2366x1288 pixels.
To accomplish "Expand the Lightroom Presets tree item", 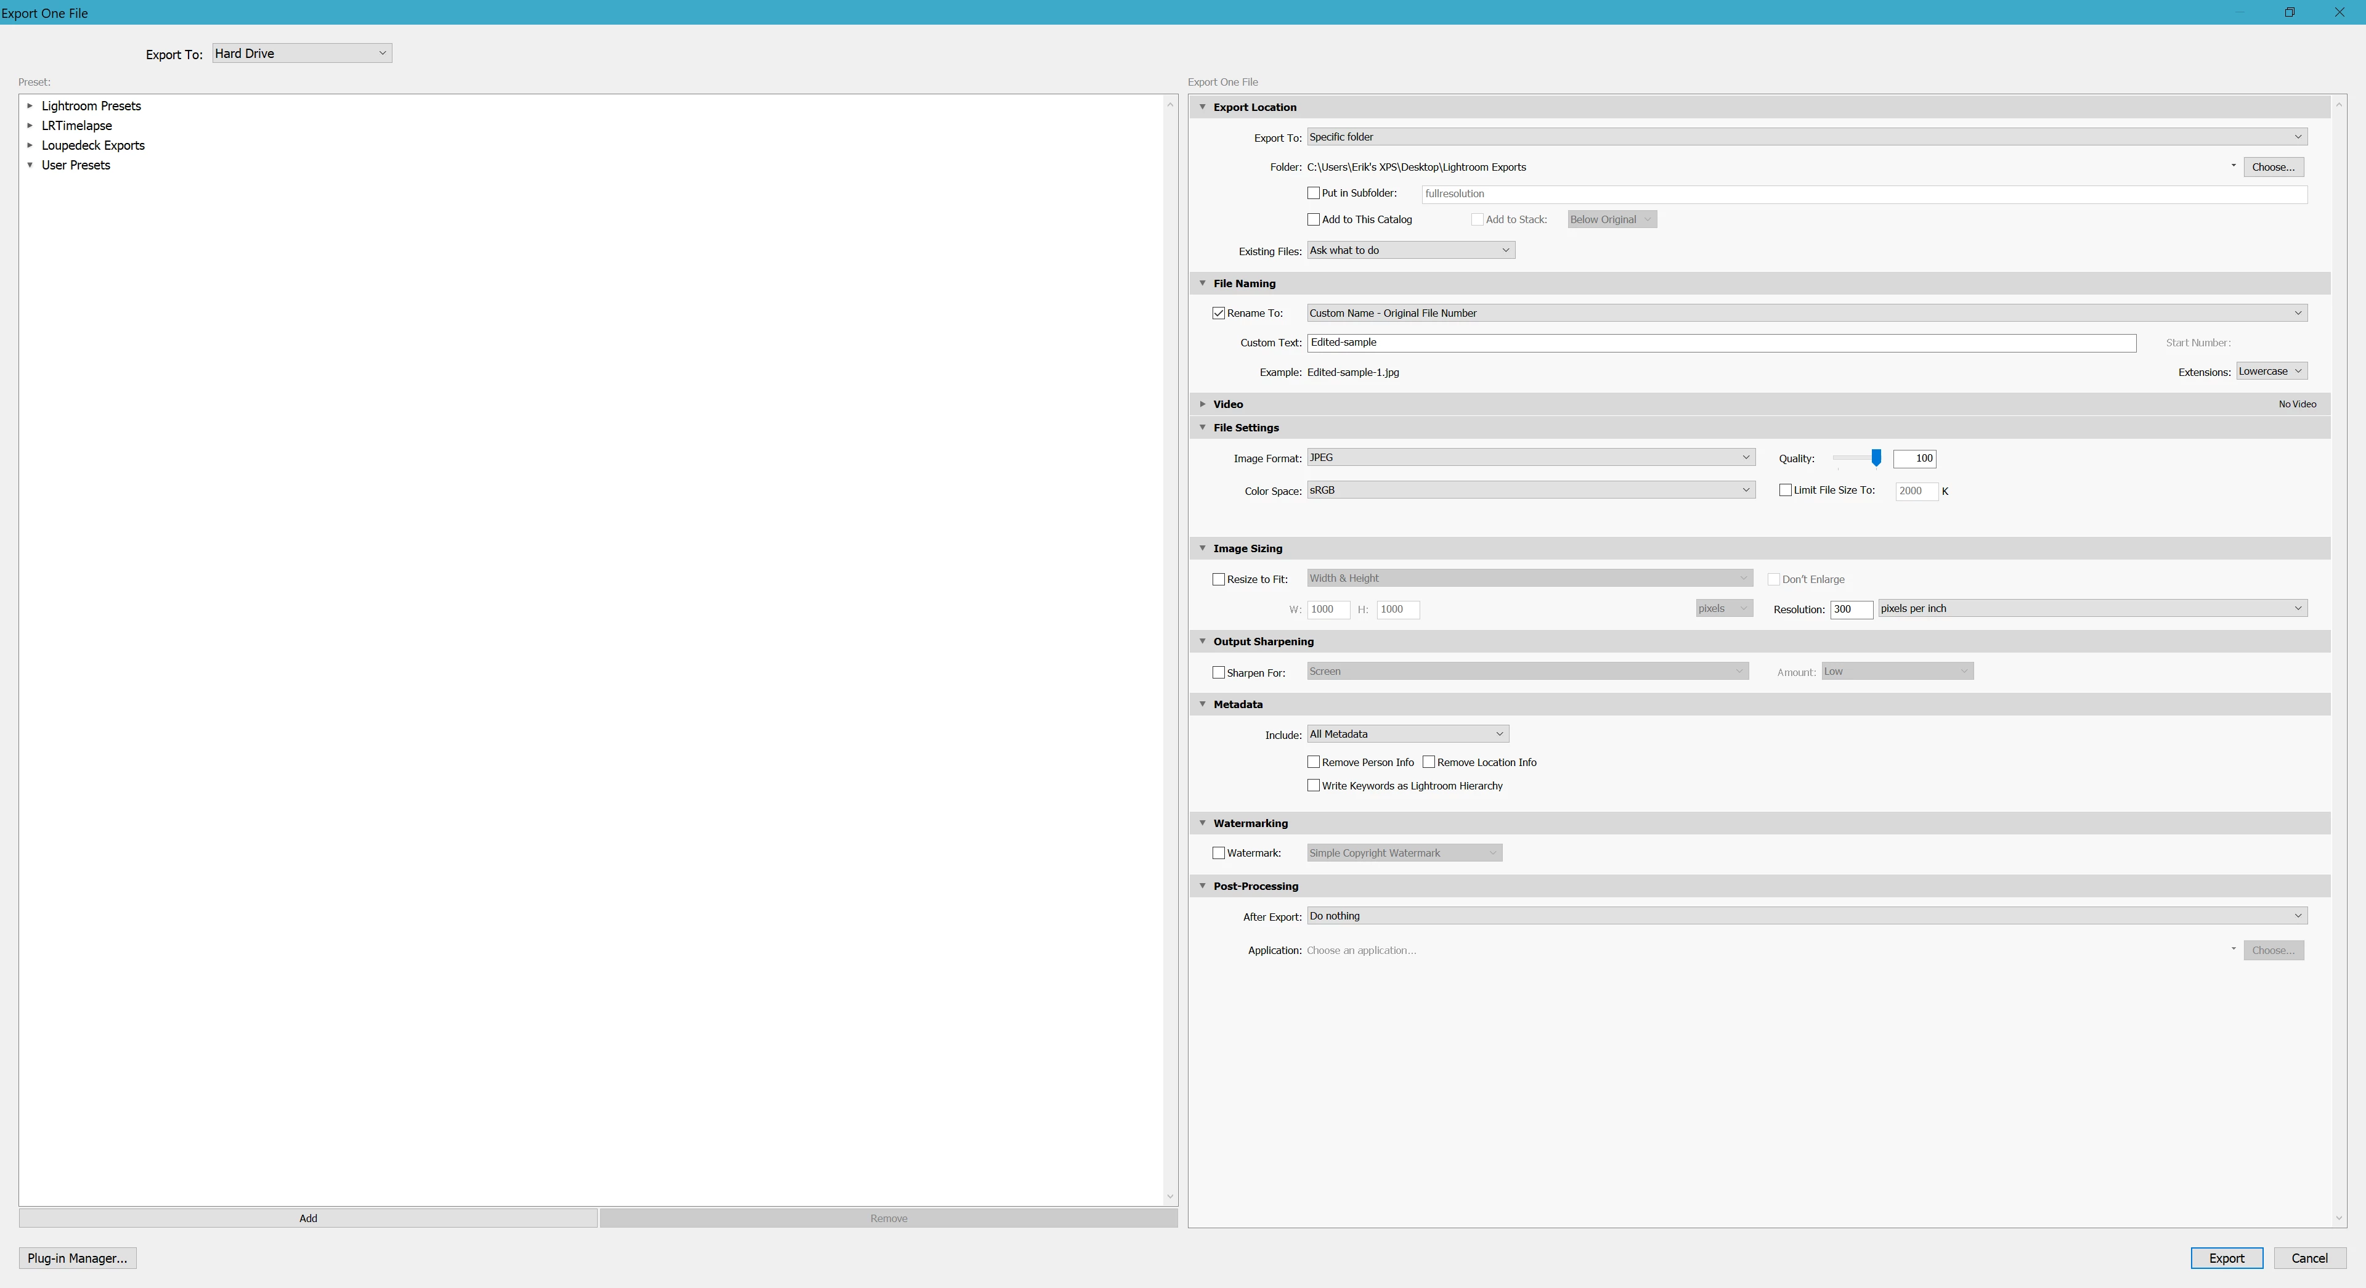I will pyautogui.click(x=30, y=105).
